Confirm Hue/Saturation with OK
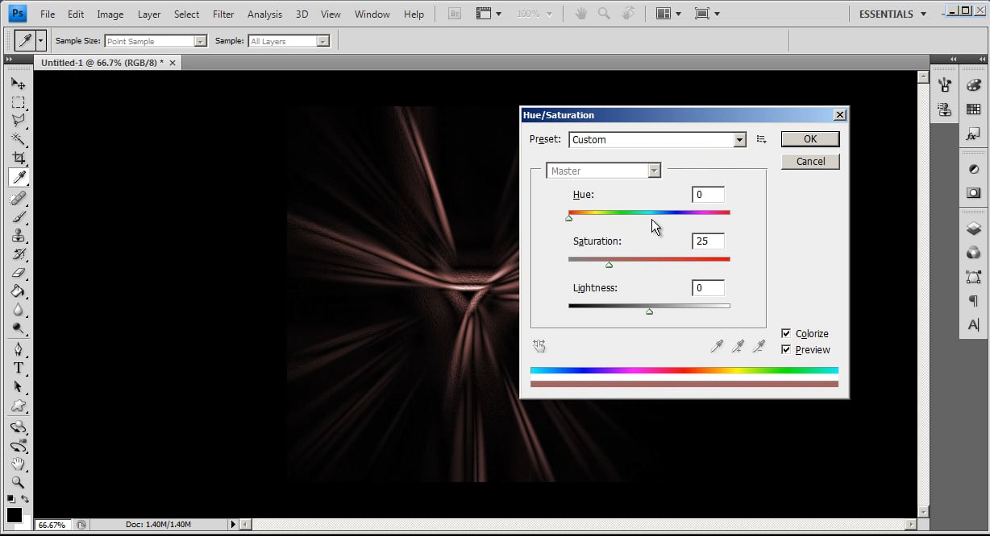The height and width of the screenshot is (536, 990). point(810,139)
